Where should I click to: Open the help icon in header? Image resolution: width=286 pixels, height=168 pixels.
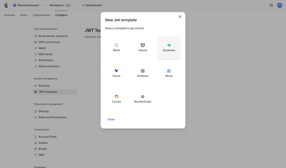271,5
